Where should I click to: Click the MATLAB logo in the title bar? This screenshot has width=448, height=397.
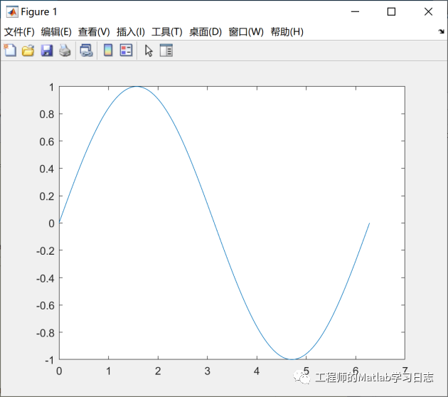12,12
